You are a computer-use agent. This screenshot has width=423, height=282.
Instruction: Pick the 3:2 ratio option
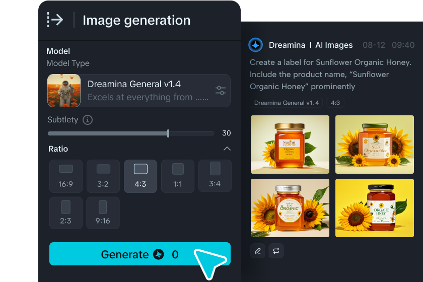point(103,176)
